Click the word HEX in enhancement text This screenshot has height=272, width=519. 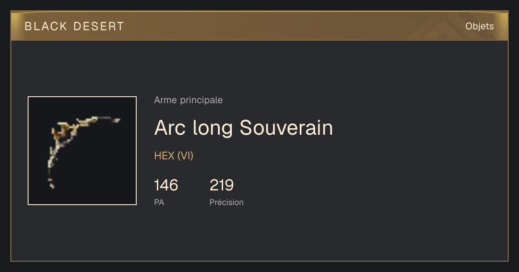tap(164, 156)
